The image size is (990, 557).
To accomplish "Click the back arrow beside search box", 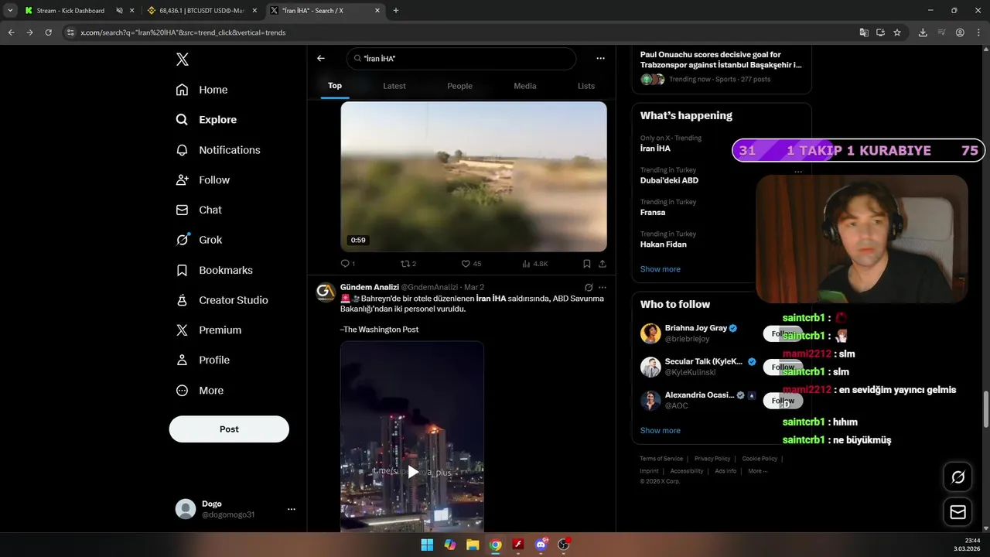I will click(321, 58).
